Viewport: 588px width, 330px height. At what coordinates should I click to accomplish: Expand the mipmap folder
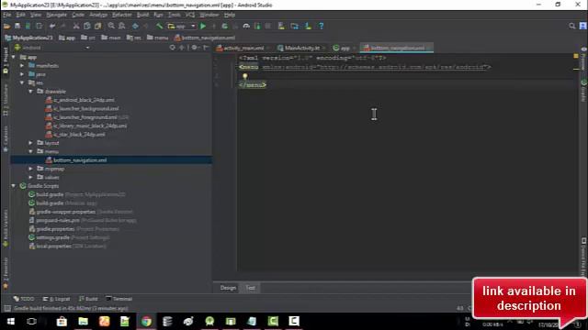tap(30, 169)
